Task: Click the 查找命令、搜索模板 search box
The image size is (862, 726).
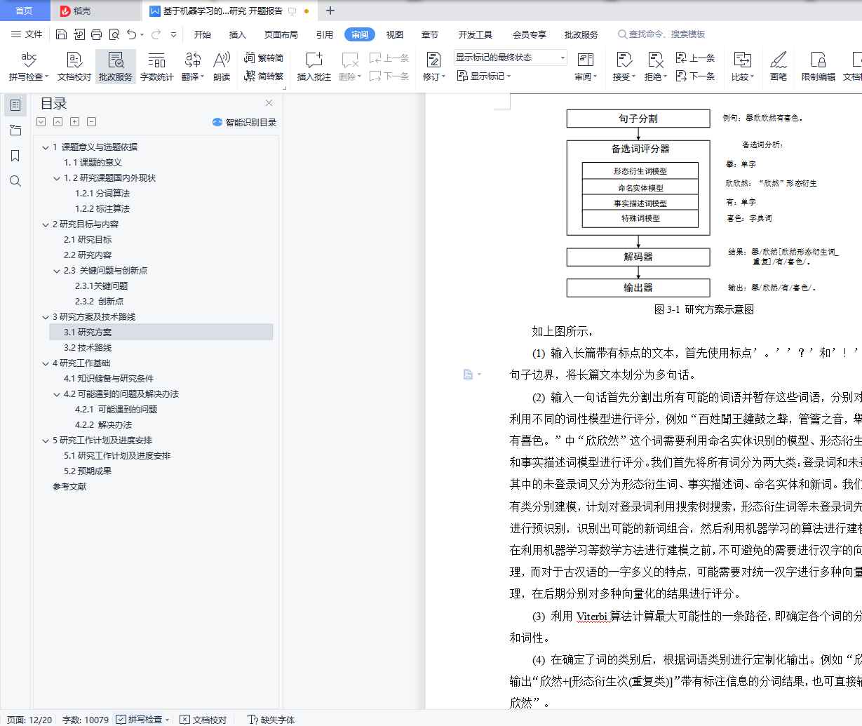Action: point(661,34)
